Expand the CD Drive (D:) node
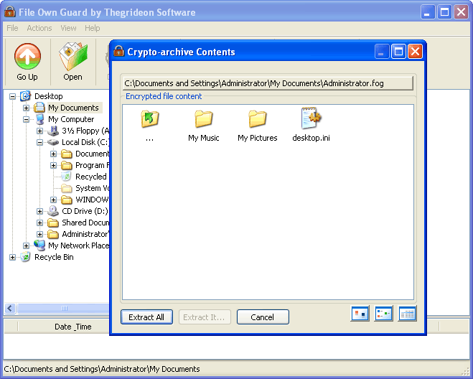 click(x=39, y=211)
